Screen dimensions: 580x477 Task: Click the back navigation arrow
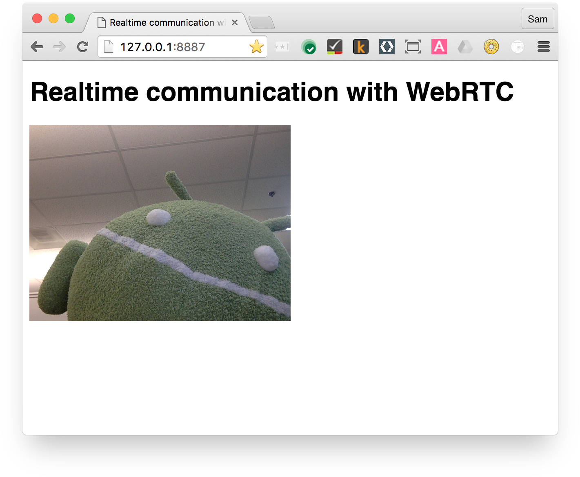click(37, 47)
